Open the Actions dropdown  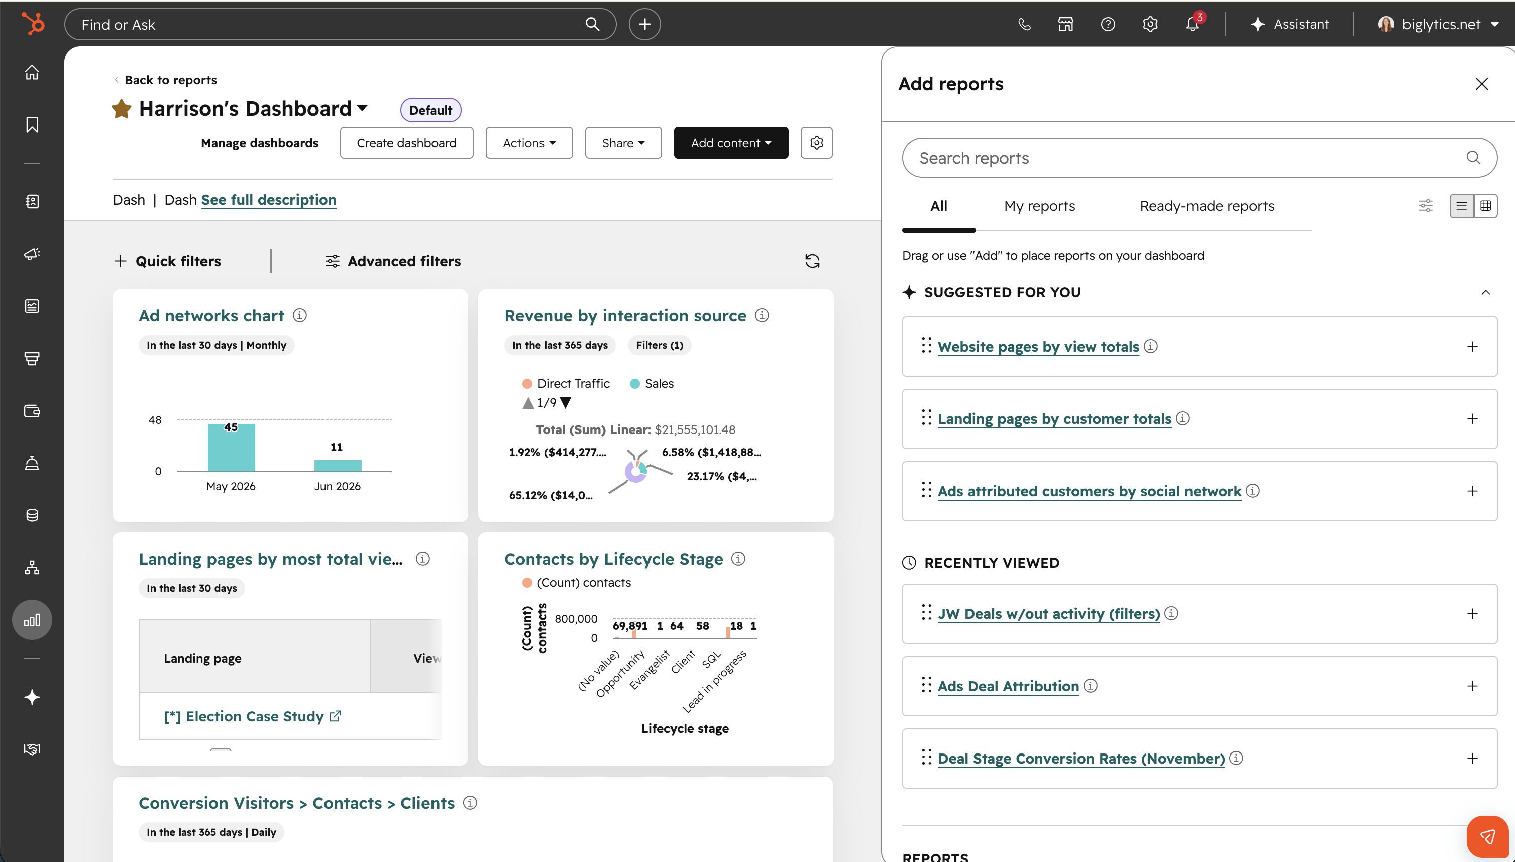click(x=529, y=143)
